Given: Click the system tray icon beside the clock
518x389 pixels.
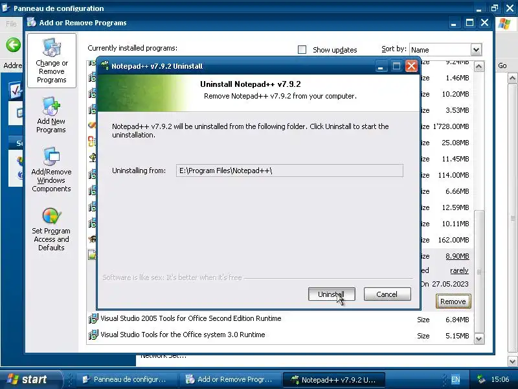Looking at the screenshot, I should 481,379.
